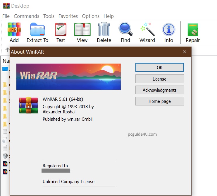Viewport: 217px width, 196px height.
Task: Open the Favorites menu
Action: pyautogui.click(x=68, y=16)
